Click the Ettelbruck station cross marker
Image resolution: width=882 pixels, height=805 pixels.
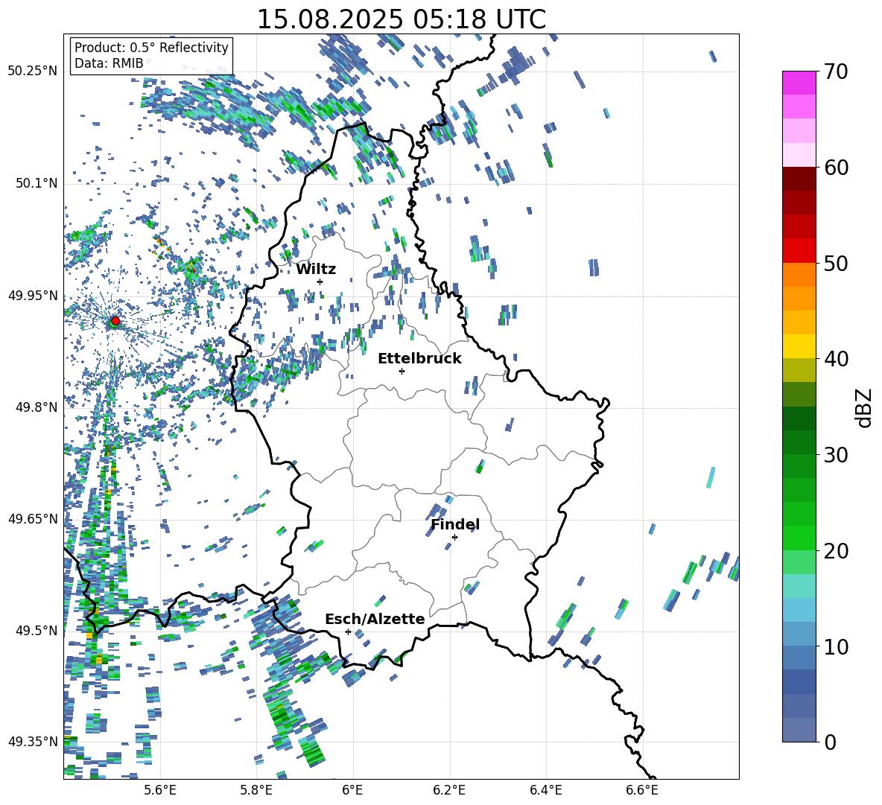click(402, 371)
